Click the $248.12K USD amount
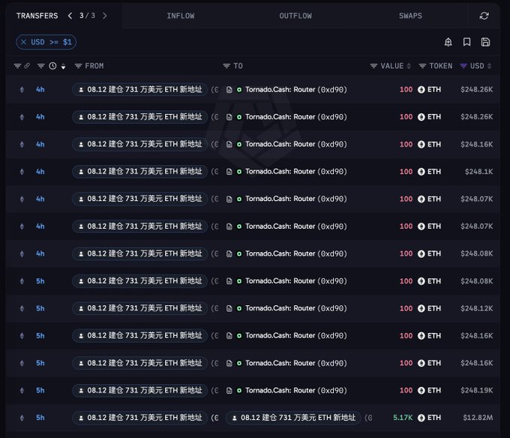Viewport: 510px width, 438px height. tap(476, 308)
